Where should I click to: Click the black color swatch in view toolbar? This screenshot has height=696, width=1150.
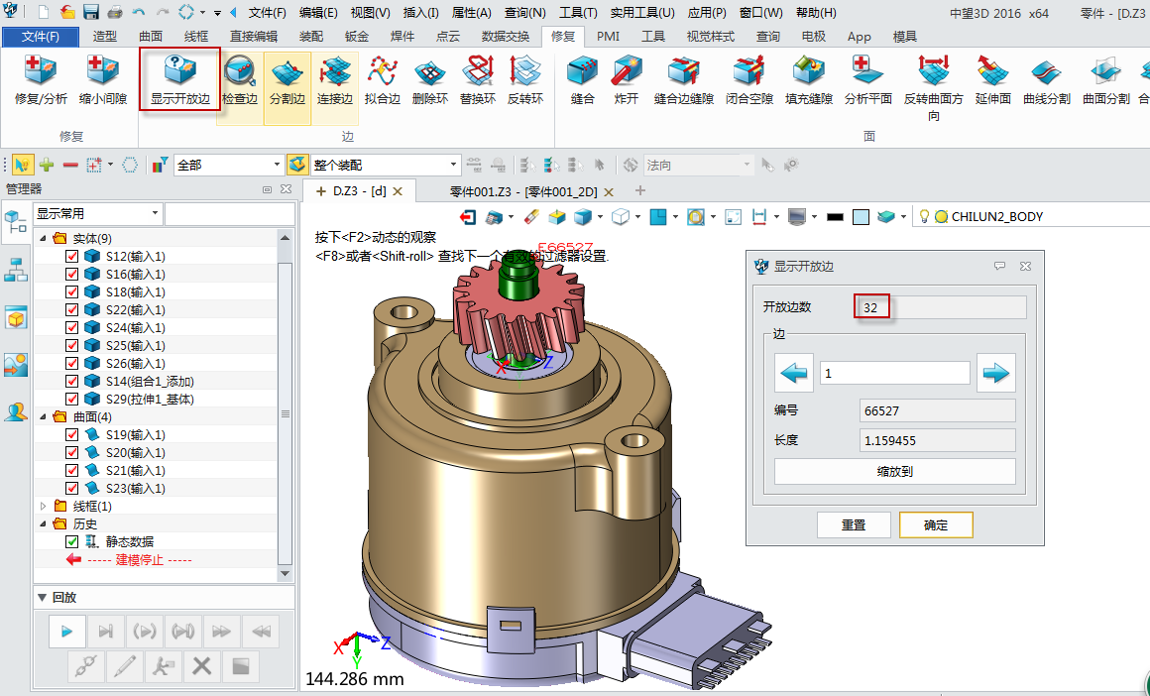pos(835,217)
